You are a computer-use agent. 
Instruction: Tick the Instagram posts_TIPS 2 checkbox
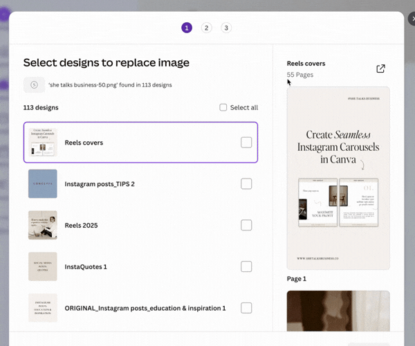point(246,184)
